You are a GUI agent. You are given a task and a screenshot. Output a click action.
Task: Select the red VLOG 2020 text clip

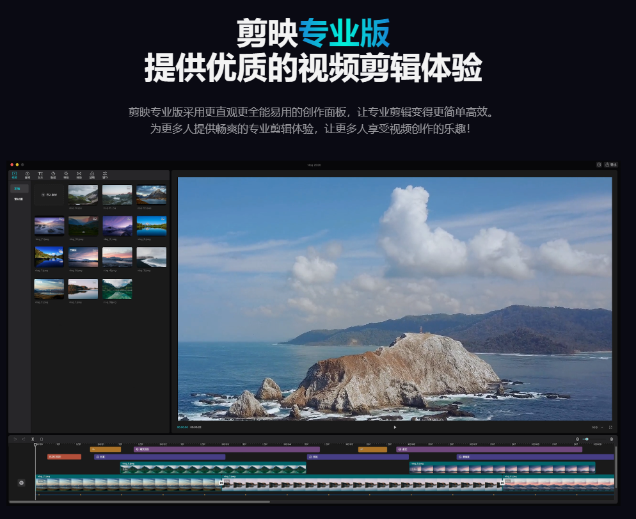click(64, 457)
